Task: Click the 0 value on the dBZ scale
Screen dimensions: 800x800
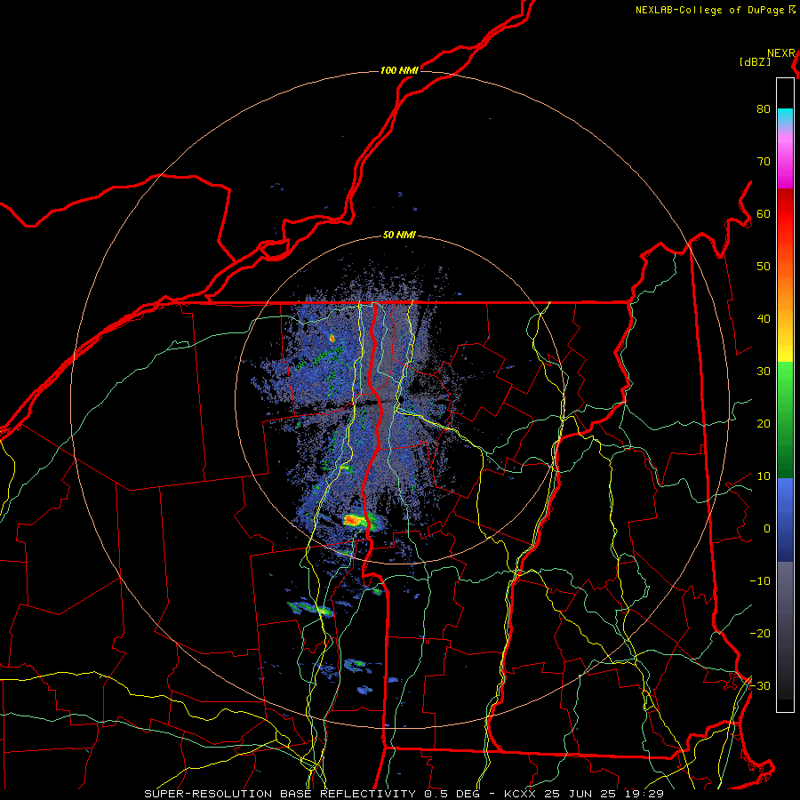Action: tap(767, 529)
